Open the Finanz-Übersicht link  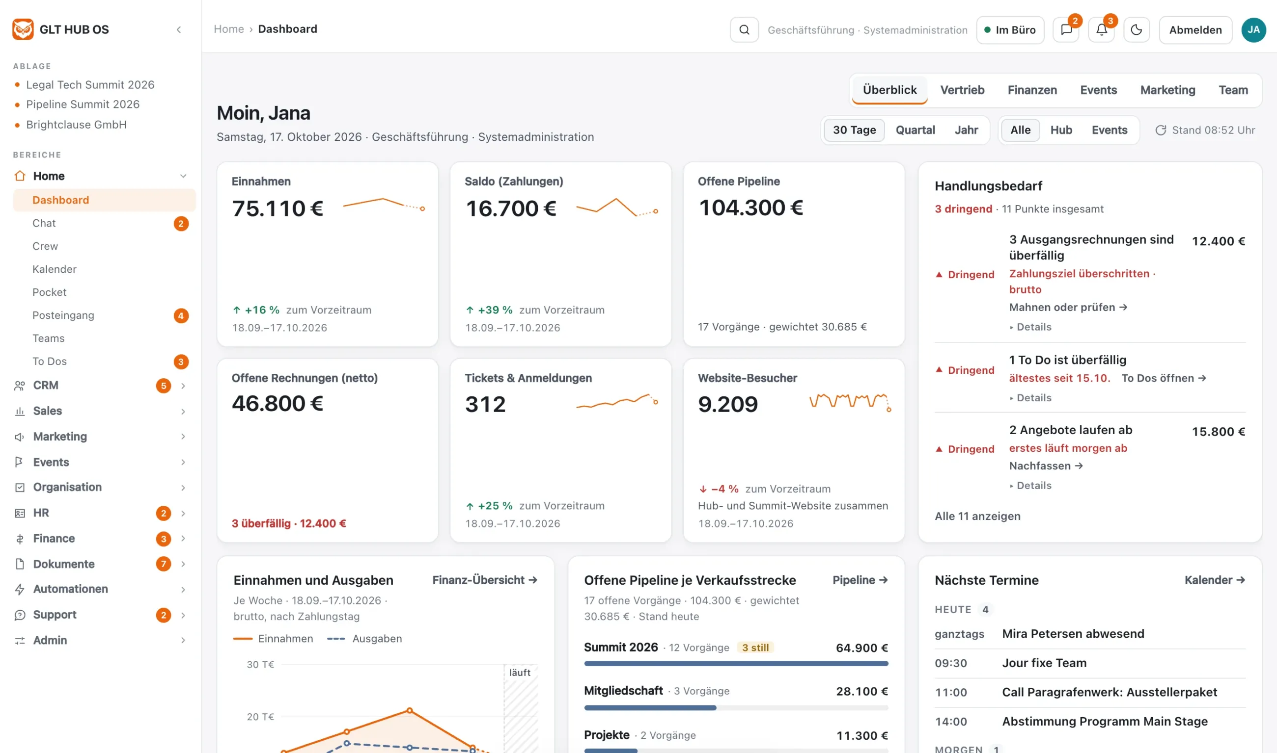pyautogui.click(x=485, y=580)
